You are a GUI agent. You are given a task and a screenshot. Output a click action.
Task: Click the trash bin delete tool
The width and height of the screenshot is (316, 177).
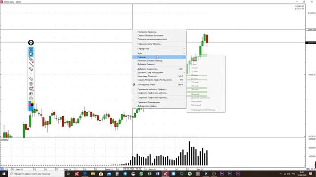click(31, 84)
